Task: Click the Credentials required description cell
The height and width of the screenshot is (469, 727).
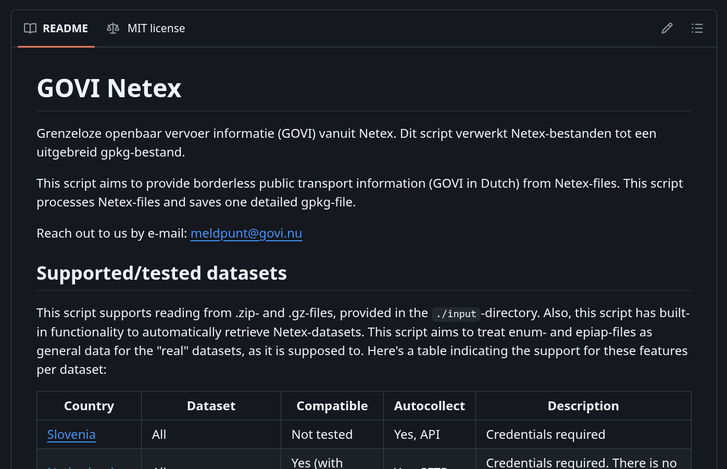Action: click(546, 434)
